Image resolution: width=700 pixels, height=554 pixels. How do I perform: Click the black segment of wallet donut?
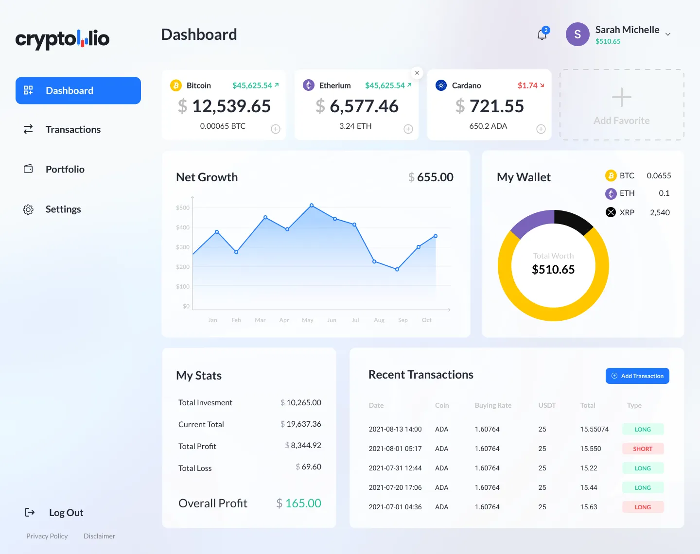[574, 222]
